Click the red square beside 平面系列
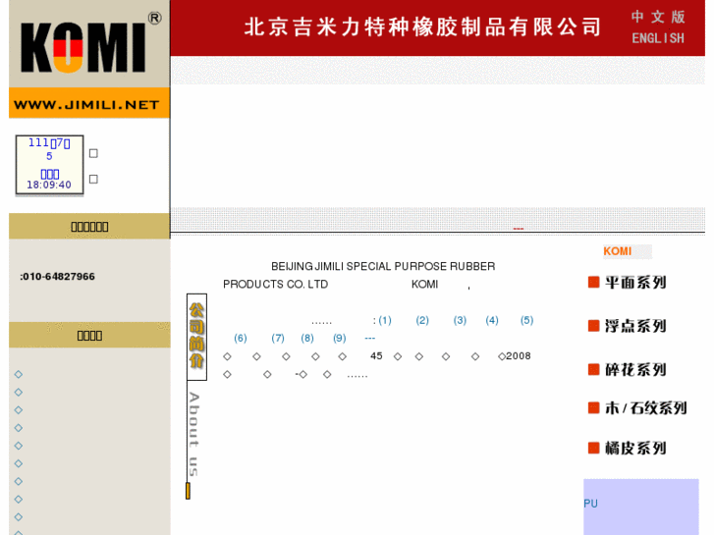This screenshot has width=714, height=535. 594,283
